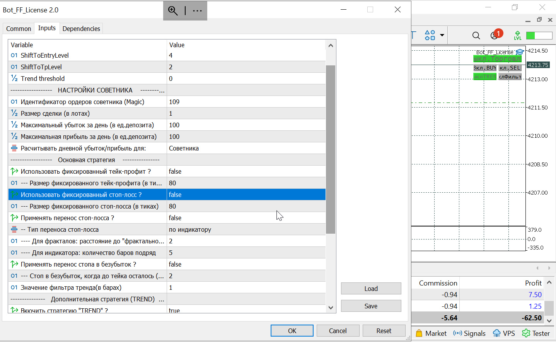This screenshot has height=342, width=556.
Task: Click the integer icon beside Размер фиксированного стоп-лосса
Action: click(14, 206)
